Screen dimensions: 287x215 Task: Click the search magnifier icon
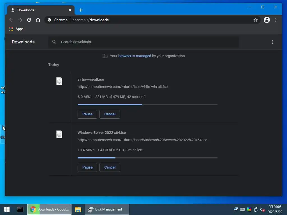pos(54,42)
